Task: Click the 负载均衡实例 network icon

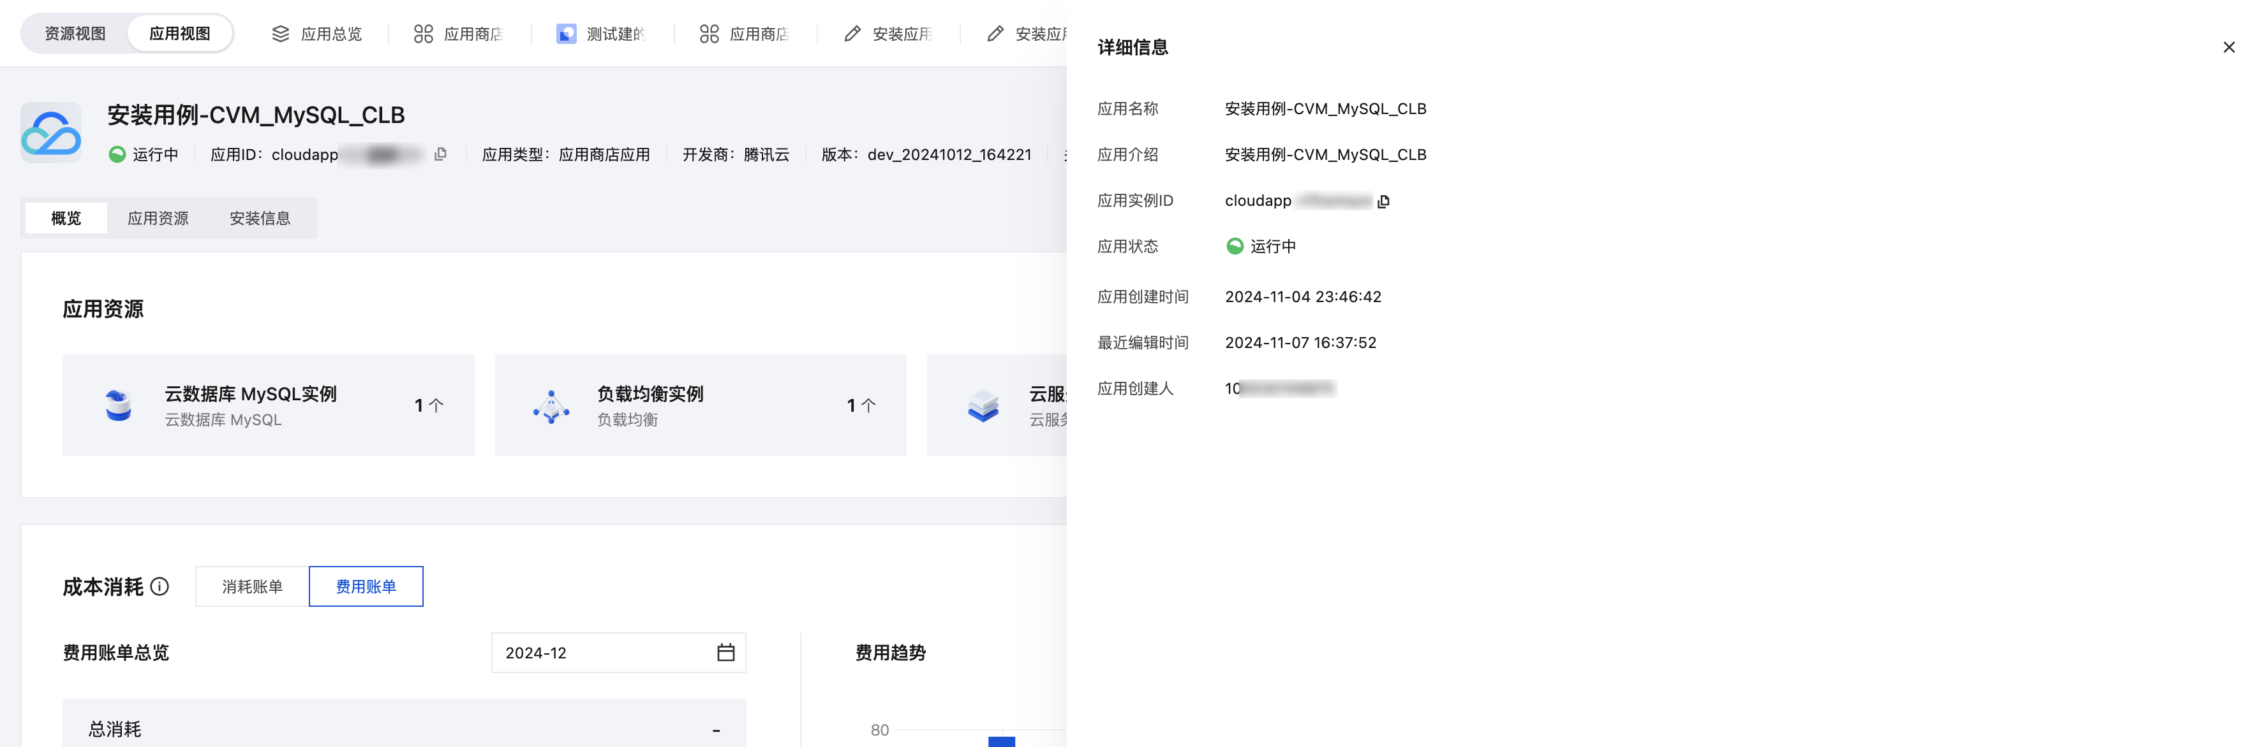Action: 551,406
